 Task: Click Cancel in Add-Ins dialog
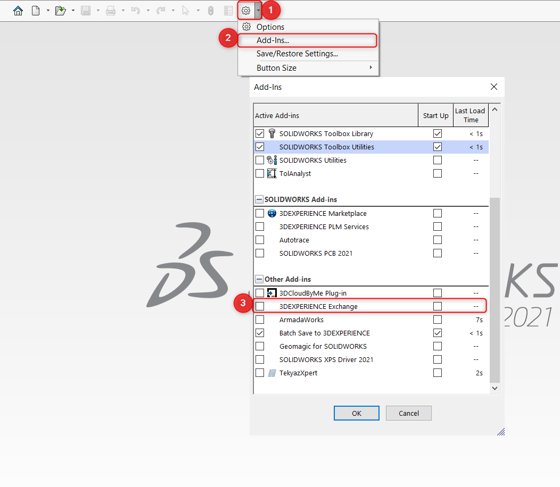[x=409, y=413]
